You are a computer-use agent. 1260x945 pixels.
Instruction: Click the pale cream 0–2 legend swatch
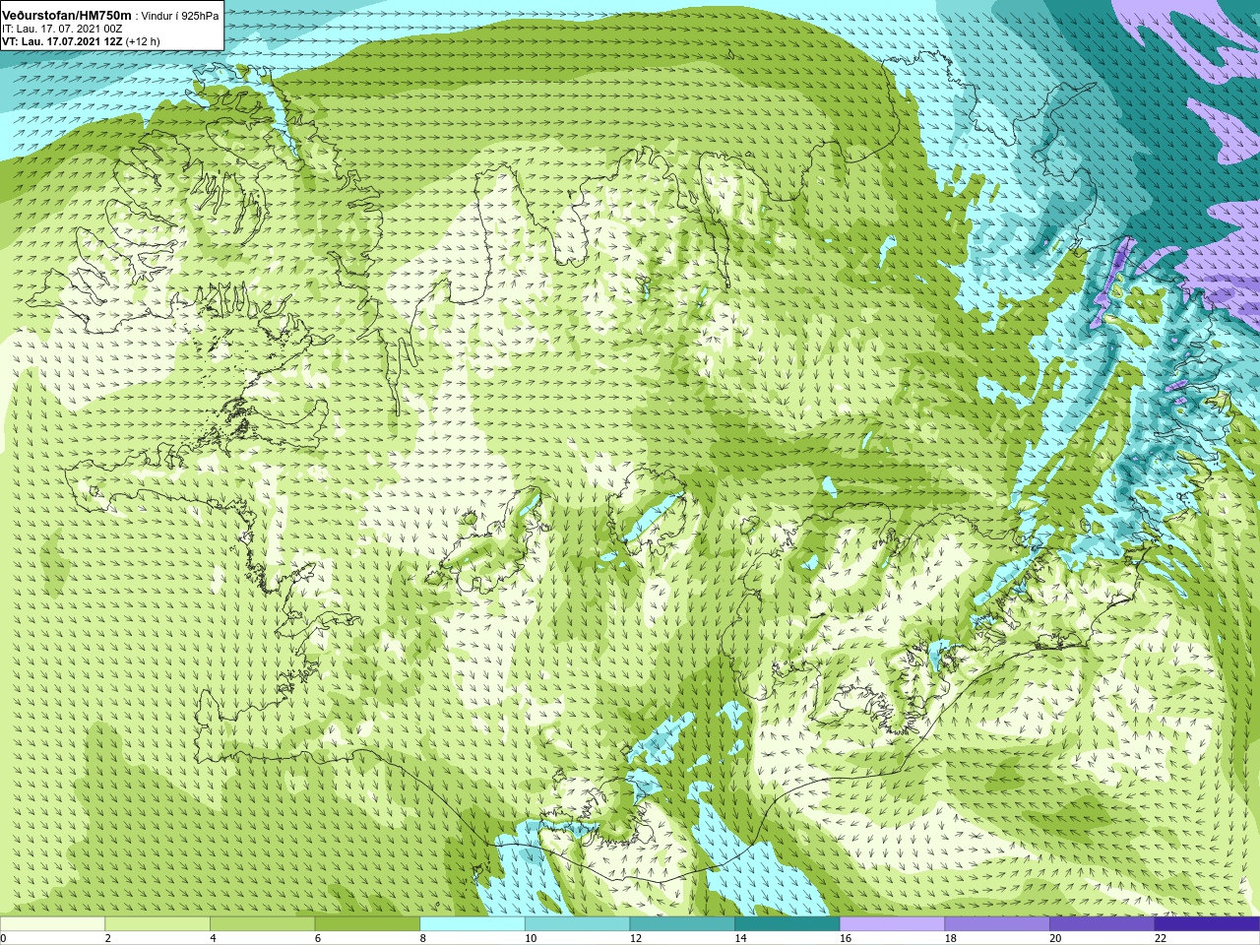tap(52, 923)
